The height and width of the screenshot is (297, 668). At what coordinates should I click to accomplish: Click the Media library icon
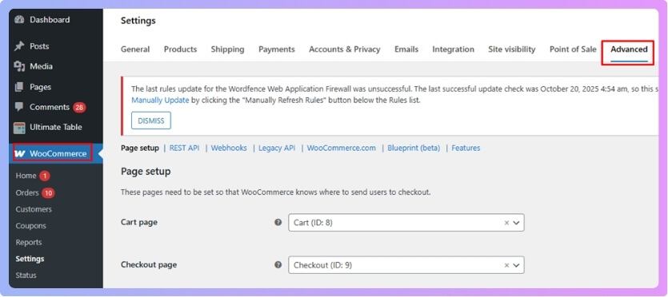(19, 67)
